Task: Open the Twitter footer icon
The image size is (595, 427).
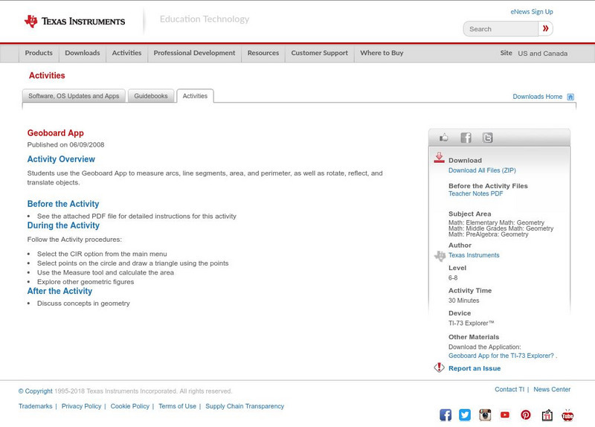Action: pos(465,415)
